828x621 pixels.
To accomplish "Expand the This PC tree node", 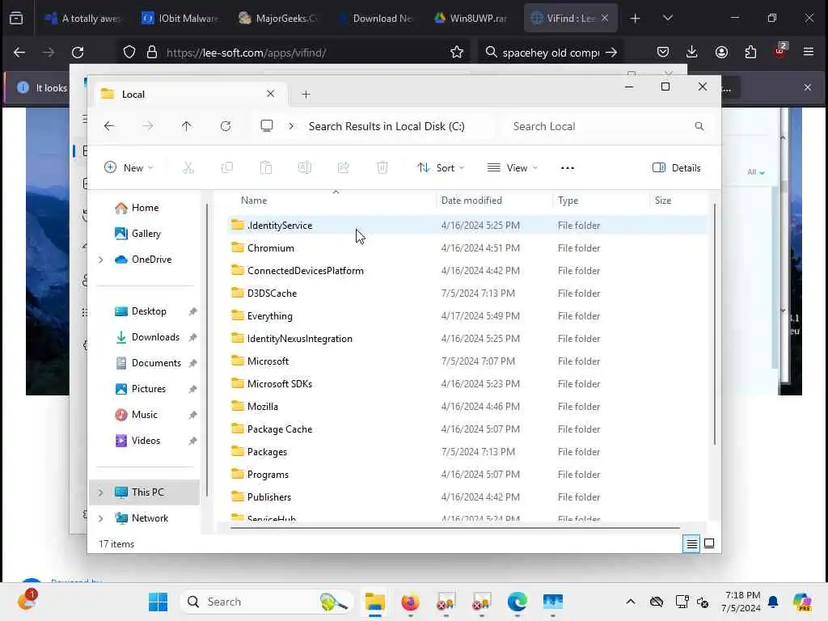I will 101,492.
